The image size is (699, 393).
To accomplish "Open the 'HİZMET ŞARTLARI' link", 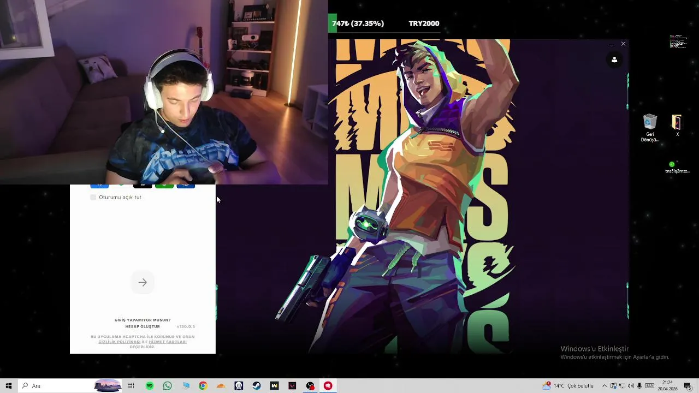I will [168, 342].
